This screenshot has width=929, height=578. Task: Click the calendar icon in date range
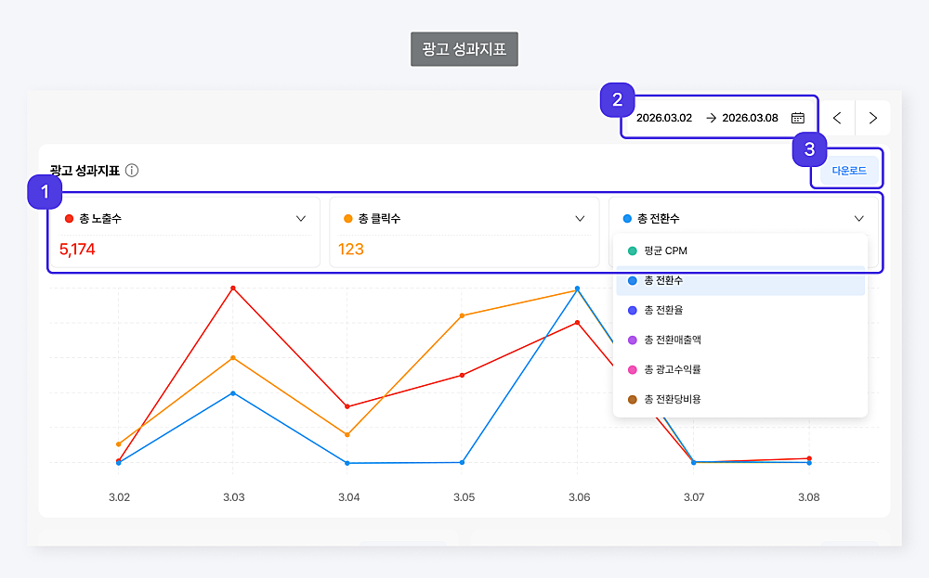click(x=797, y=118)
